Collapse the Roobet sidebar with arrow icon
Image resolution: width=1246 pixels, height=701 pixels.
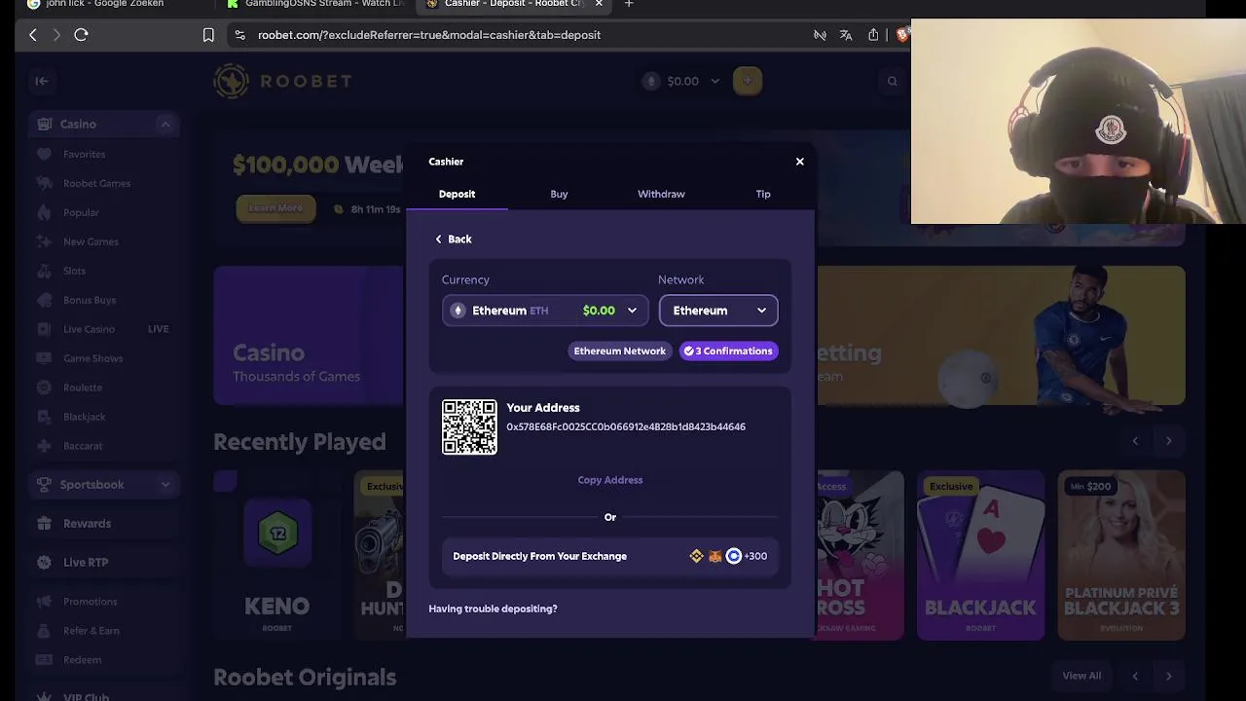(42, 81)
